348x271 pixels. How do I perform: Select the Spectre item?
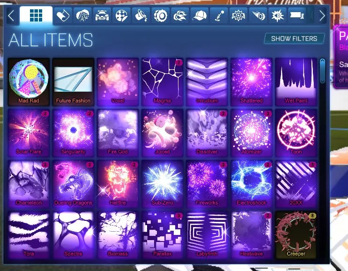click(x=73, y=235)
